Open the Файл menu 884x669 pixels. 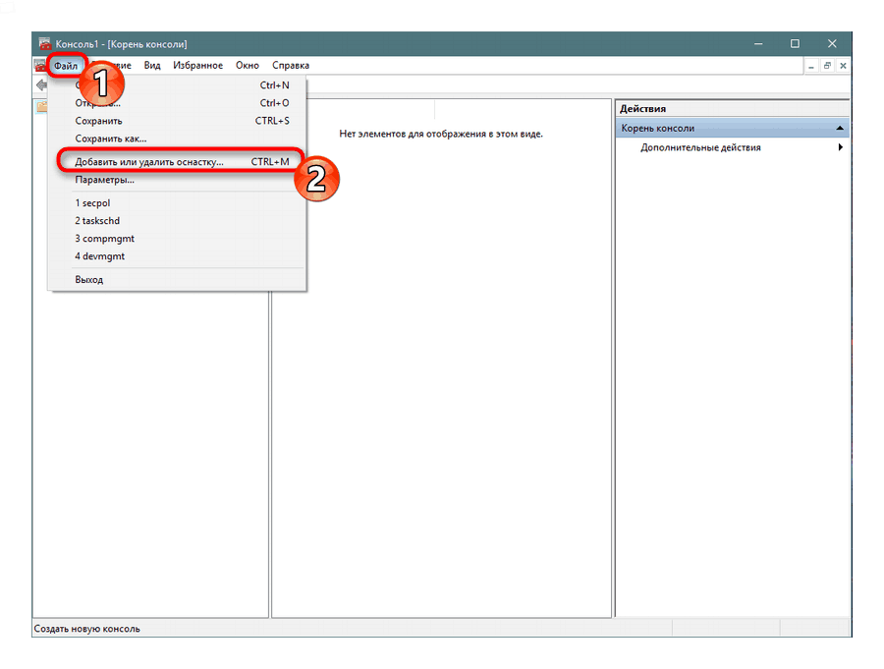[66, 66]
